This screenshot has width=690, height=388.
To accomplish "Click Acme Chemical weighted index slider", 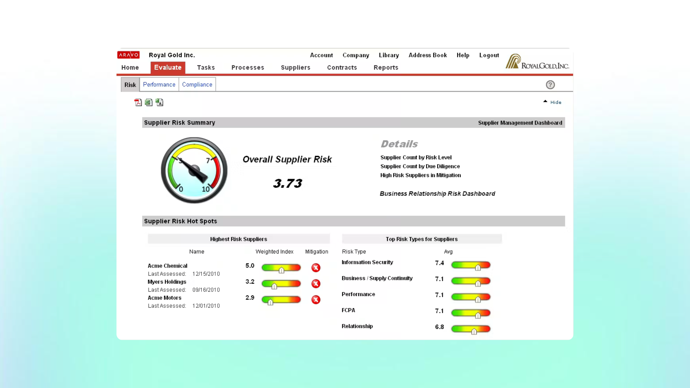I will pos(281,268).
